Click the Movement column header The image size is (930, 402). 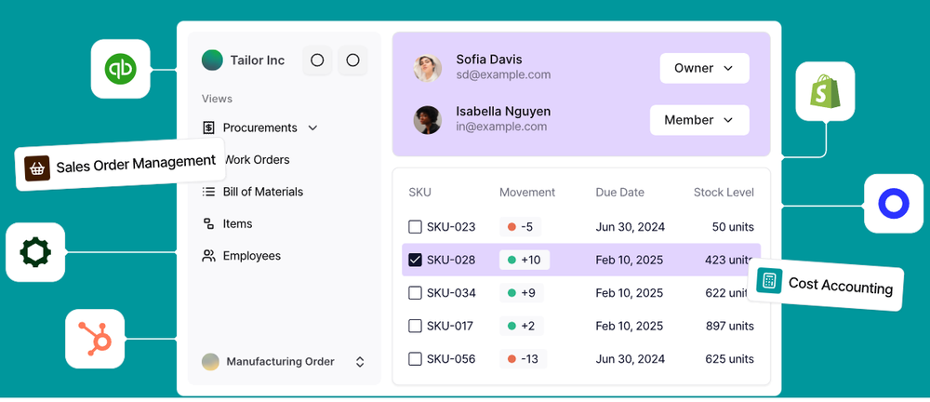point(527,193)
